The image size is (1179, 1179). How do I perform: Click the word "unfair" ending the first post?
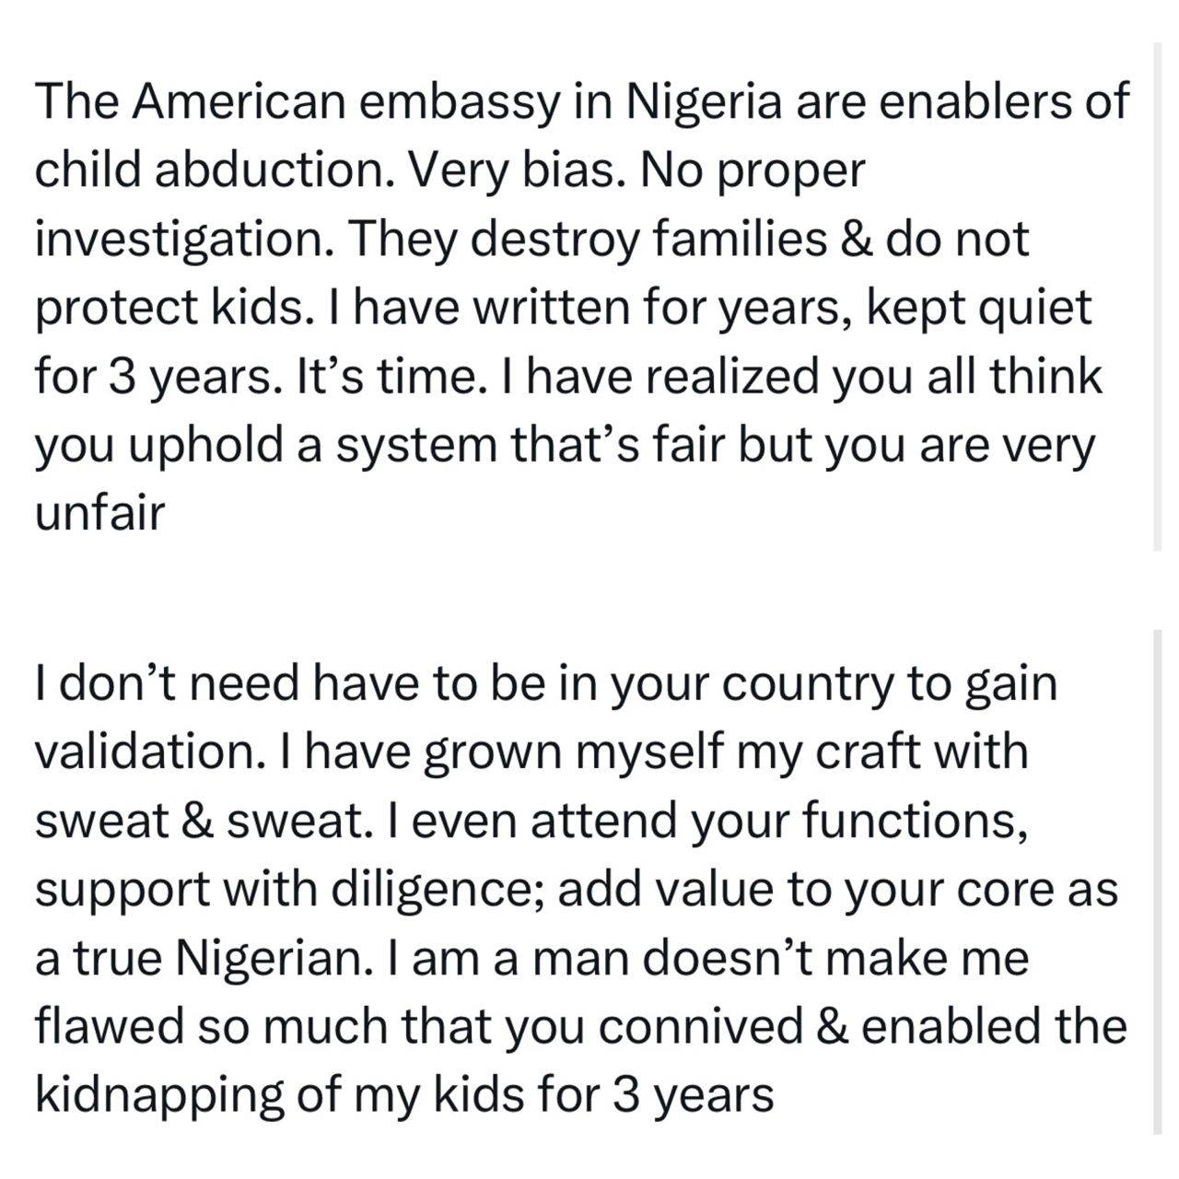(99, 514)
